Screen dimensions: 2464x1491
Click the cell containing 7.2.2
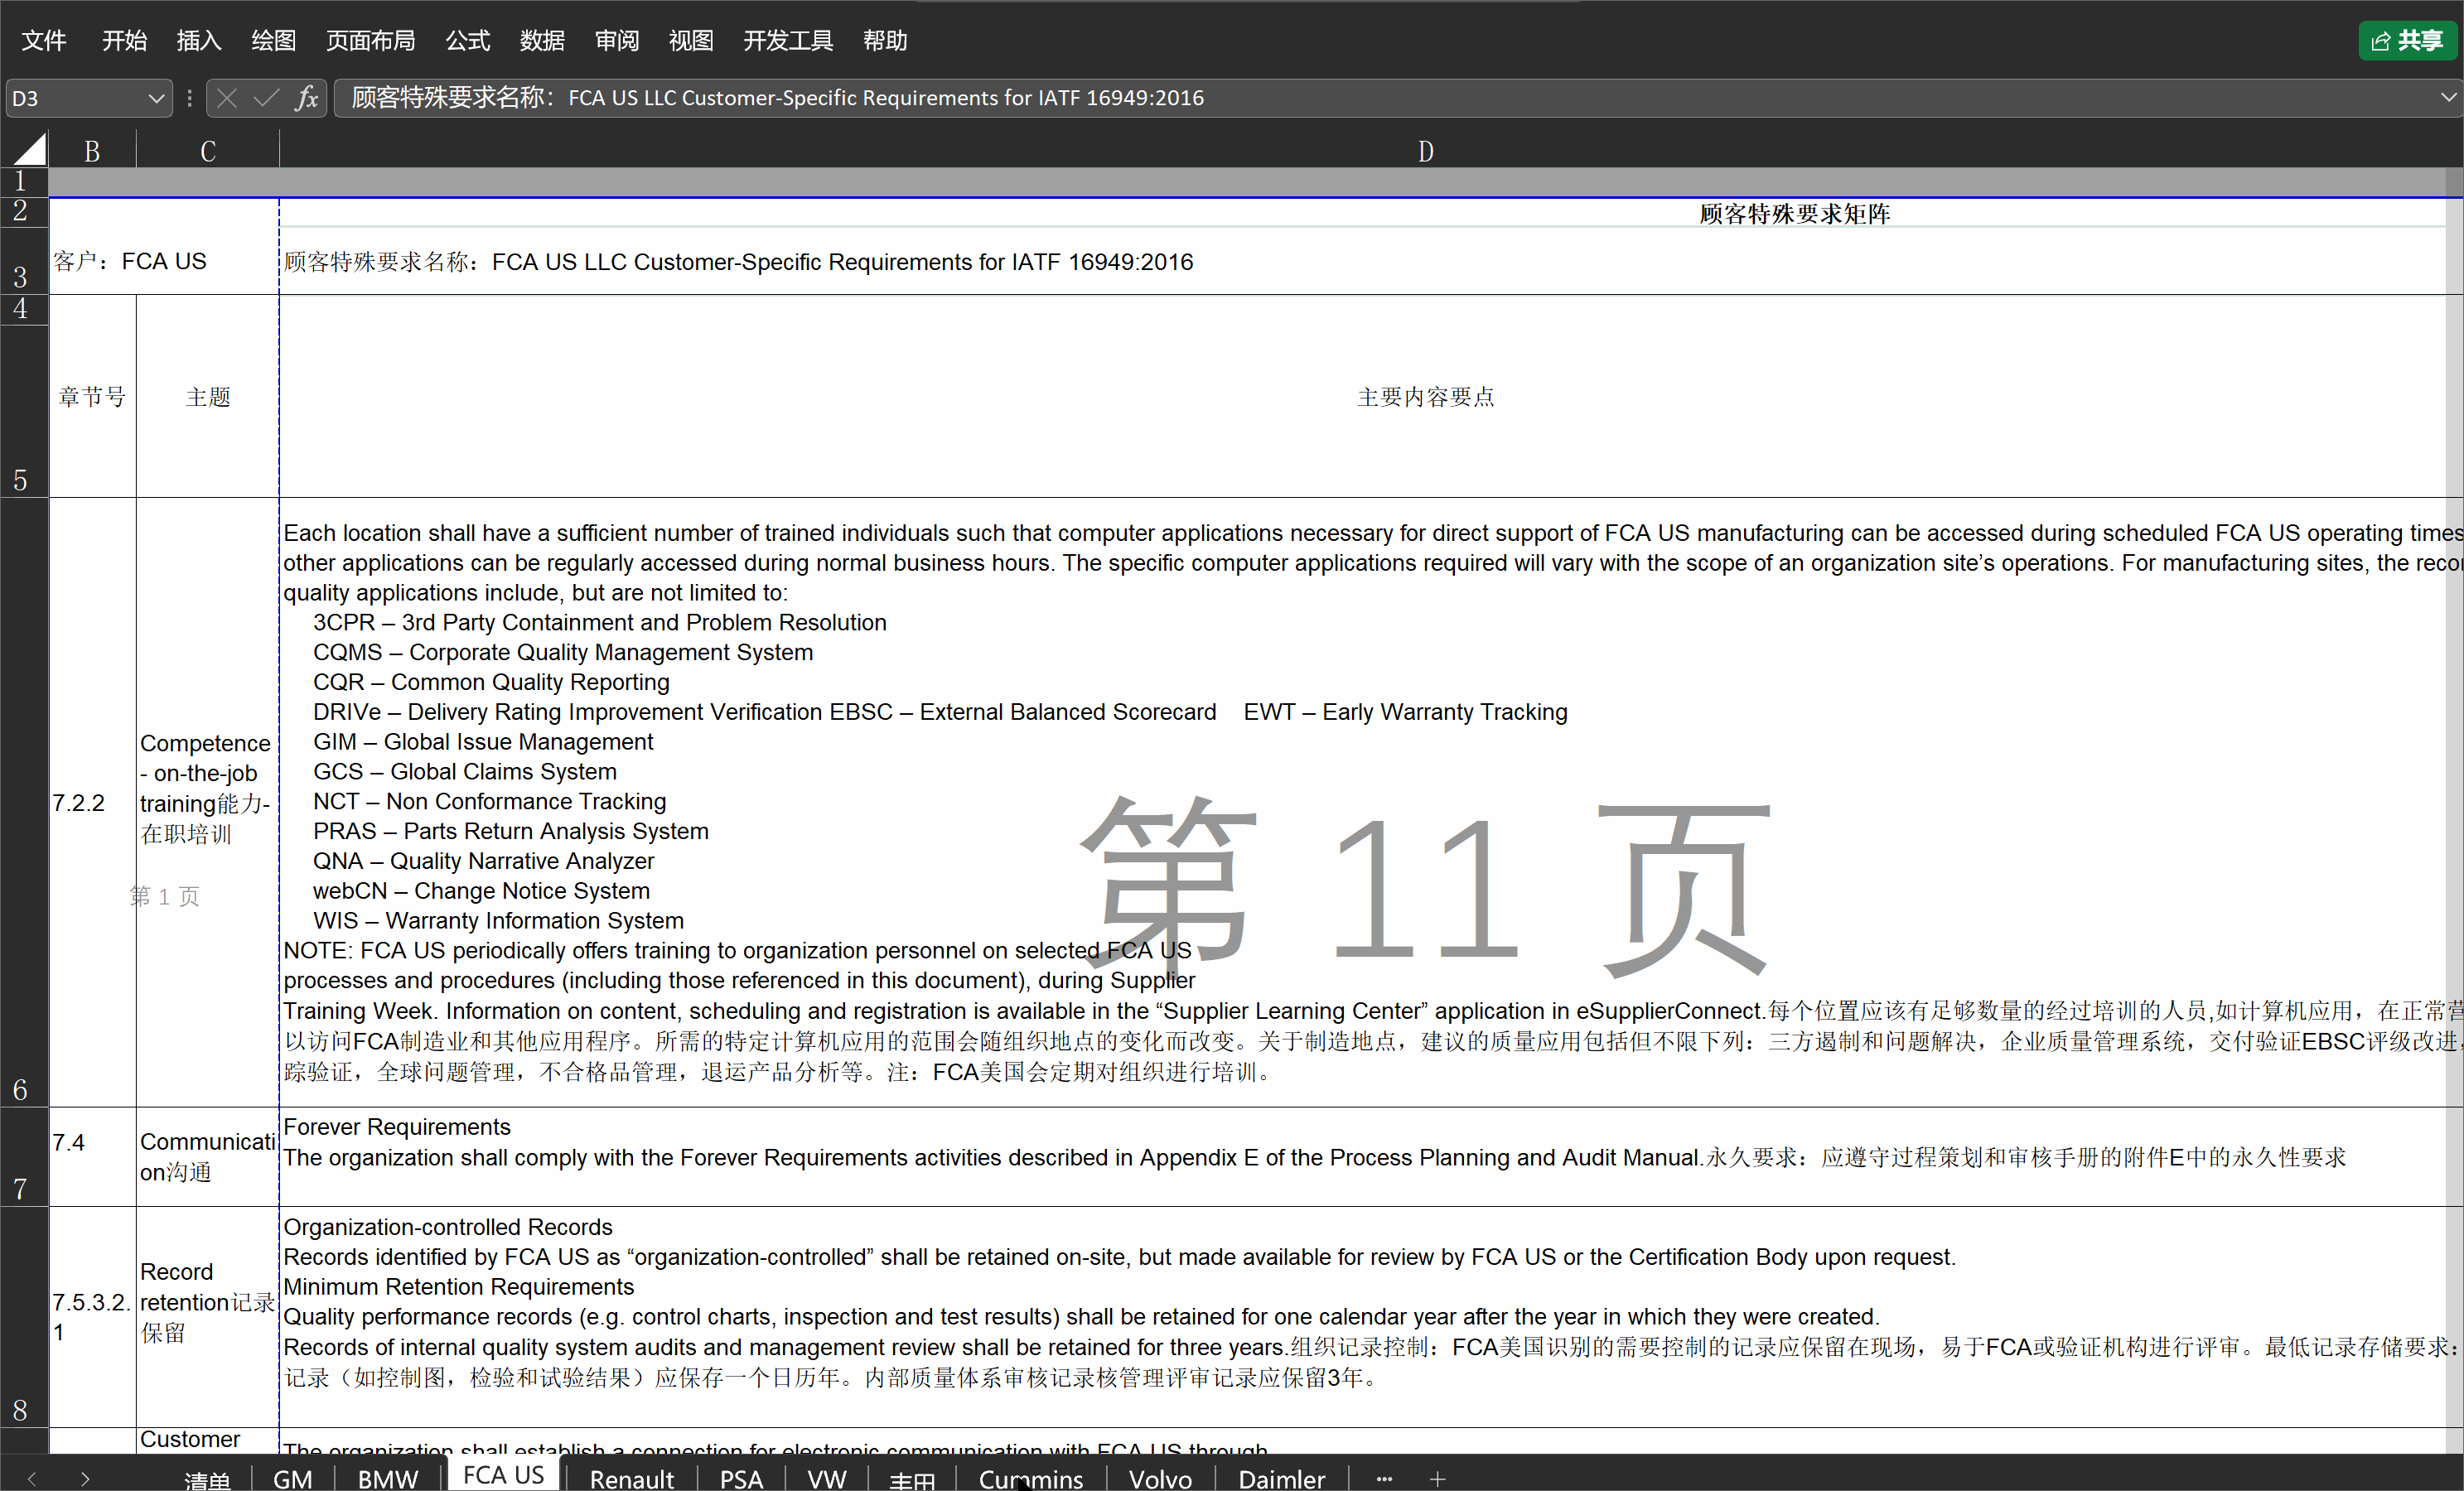[92, 802]
